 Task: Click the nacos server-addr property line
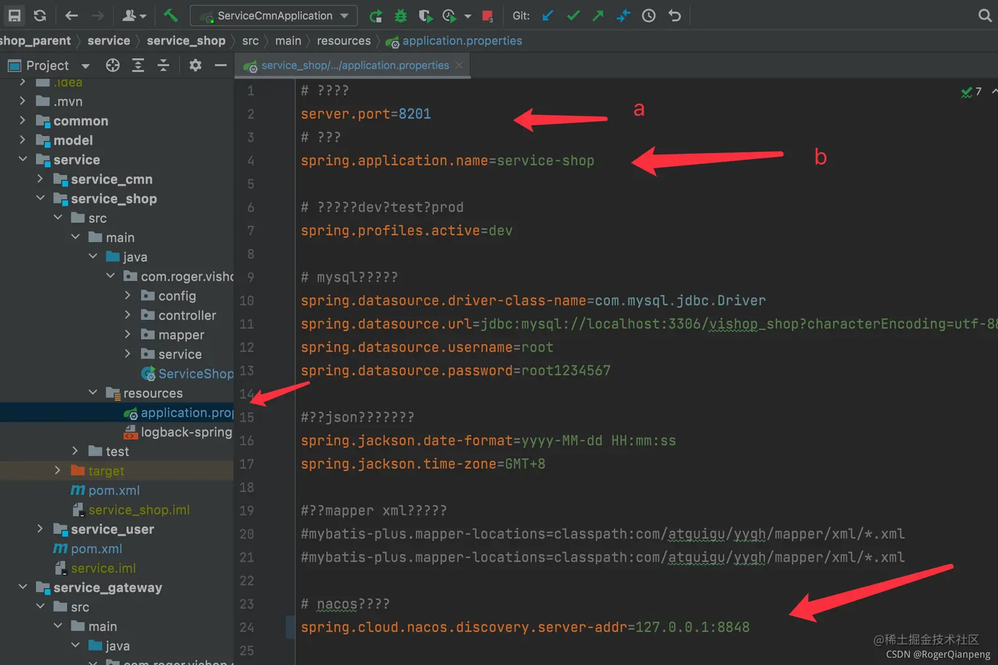point(525,627)
